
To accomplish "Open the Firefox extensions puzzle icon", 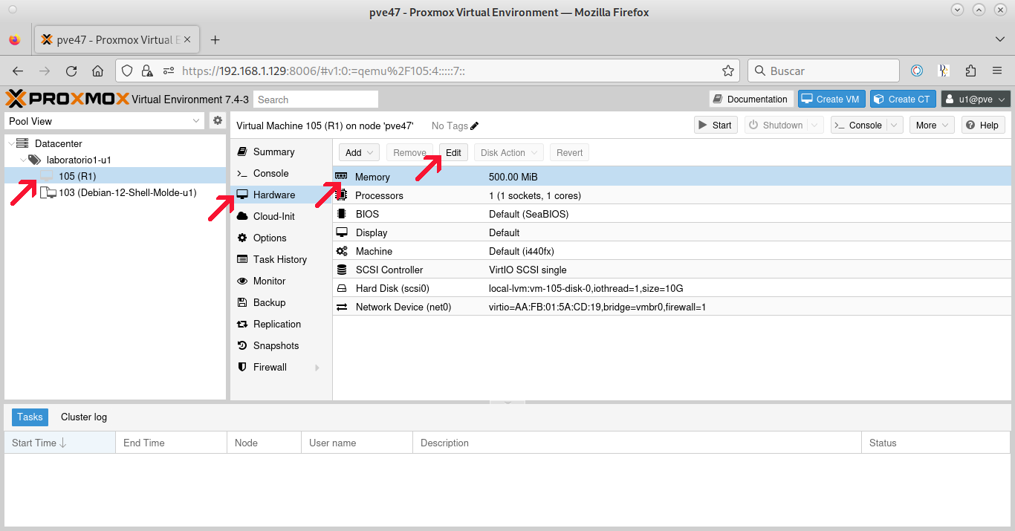I will [970, 71].
